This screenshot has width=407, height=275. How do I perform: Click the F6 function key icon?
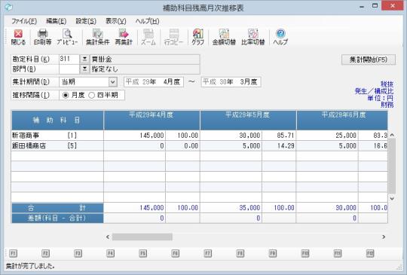coord(175,253)
